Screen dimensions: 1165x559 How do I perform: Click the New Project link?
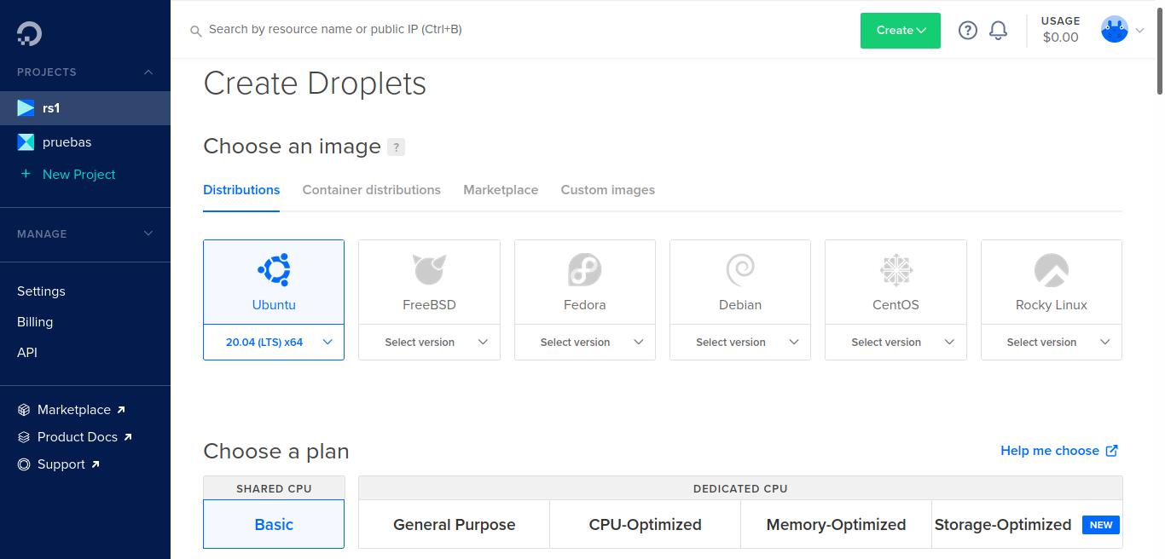click(78, 175)
